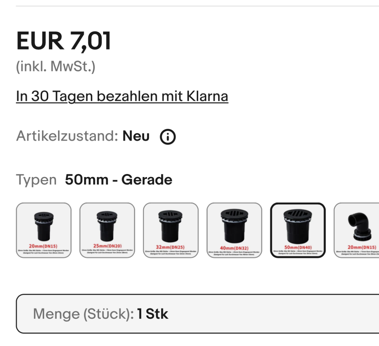Pick the 32mm(DN25) type thumbnail
Viewport: 379px width, 346px height.
tap(171, 230)
